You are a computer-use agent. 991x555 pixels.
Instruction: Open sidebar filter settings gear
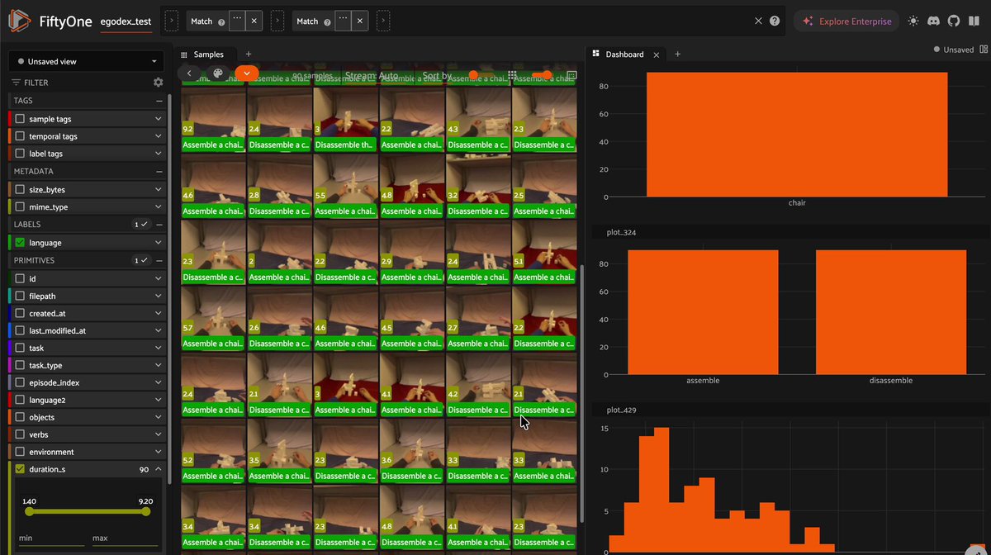tap(159, 83)
